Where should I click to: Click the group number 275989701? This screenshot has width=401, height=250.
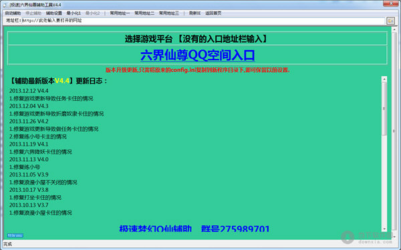[245, 228]
